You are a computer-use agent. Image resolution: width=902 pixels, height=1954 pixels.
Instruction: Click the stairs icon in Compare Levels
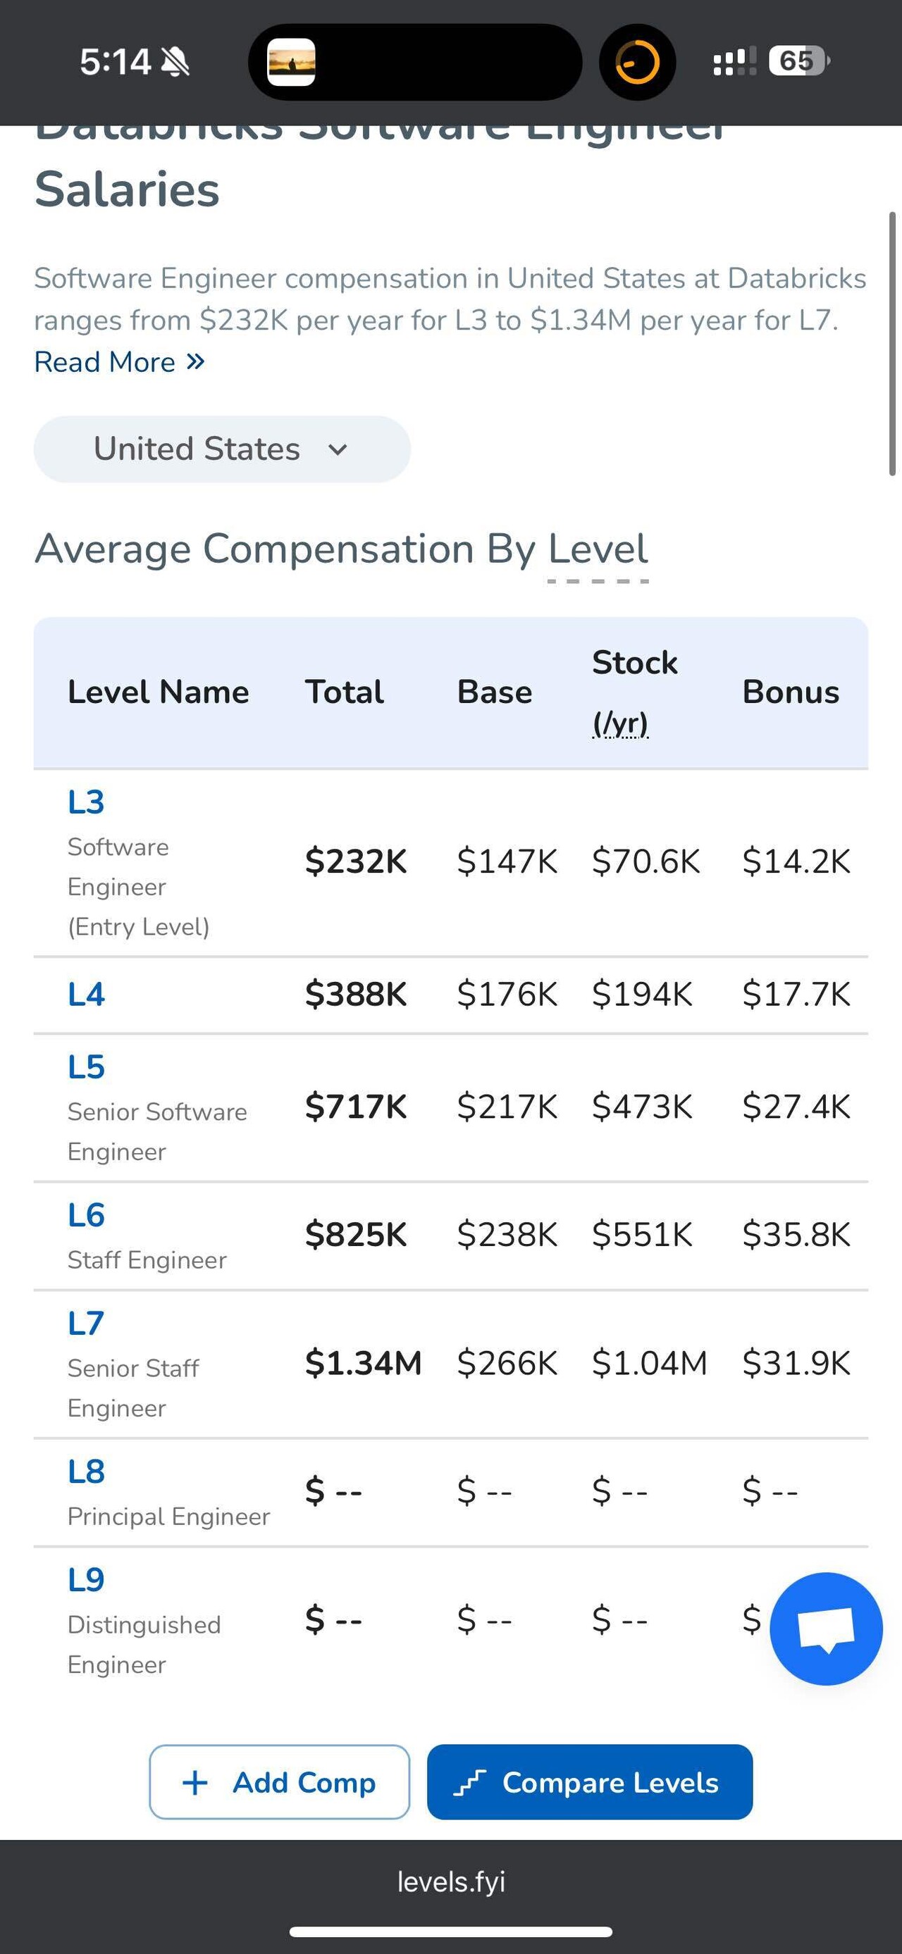469,1783
